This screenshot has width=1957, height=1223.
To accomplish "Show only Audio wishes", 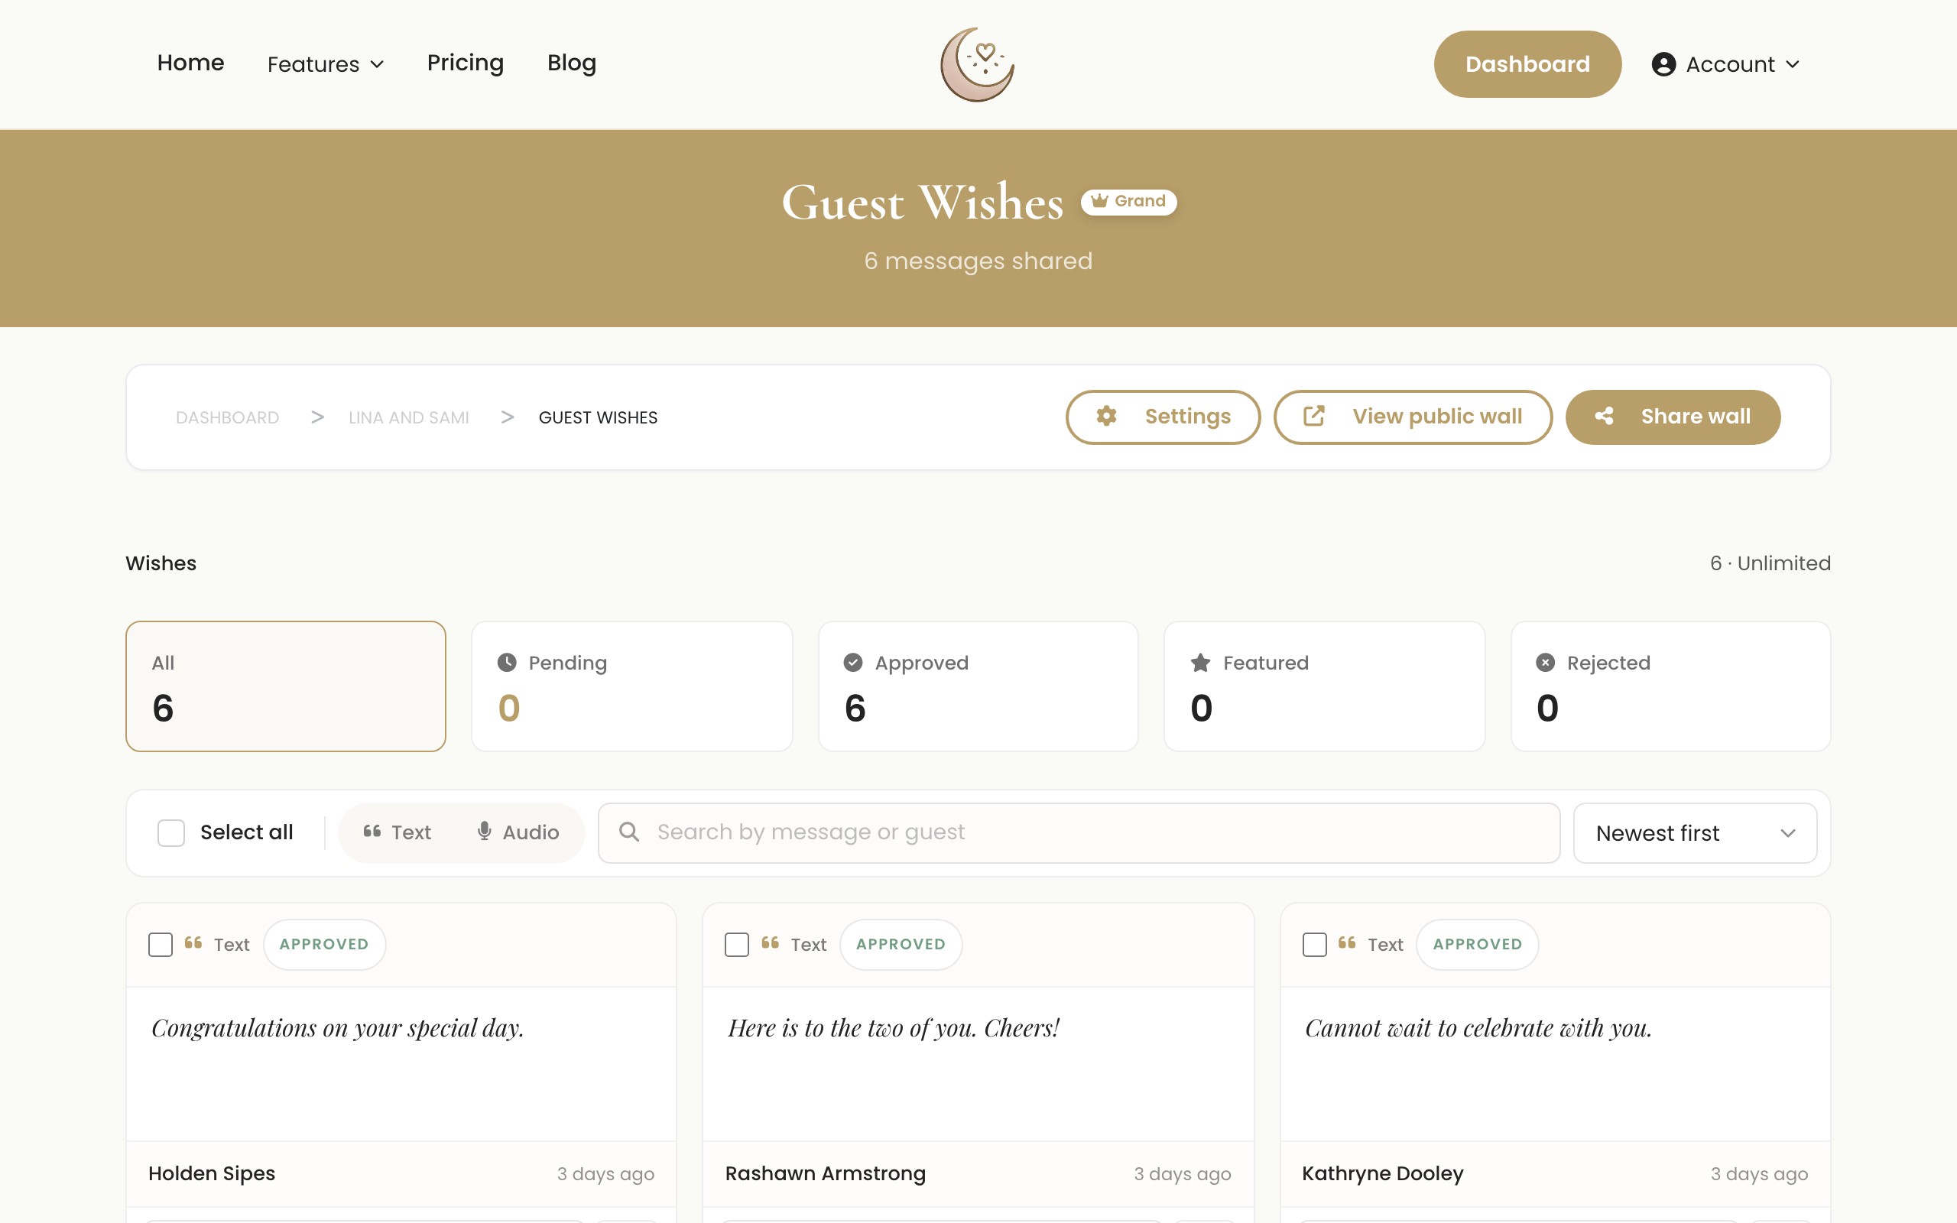I will pos(518,832).
